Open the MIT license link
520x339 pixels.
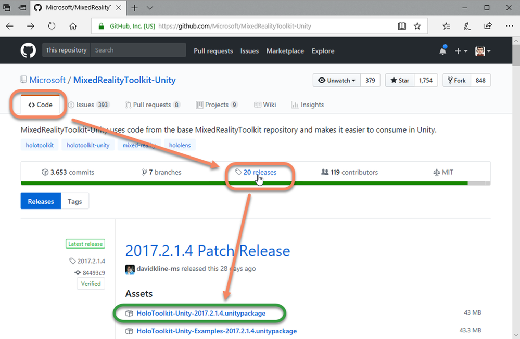443,172
